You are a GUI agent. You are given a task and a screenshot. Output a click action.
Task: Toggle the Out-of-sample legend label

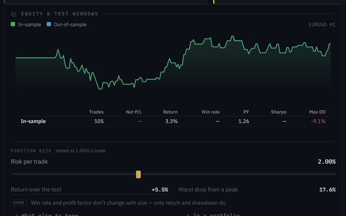tap(70, 25)
